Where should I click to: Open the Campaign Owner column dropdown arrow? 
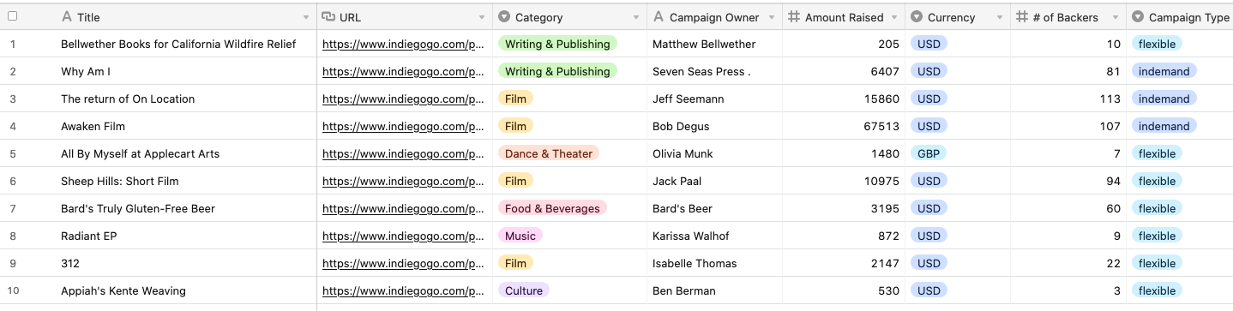coord(772,18)
